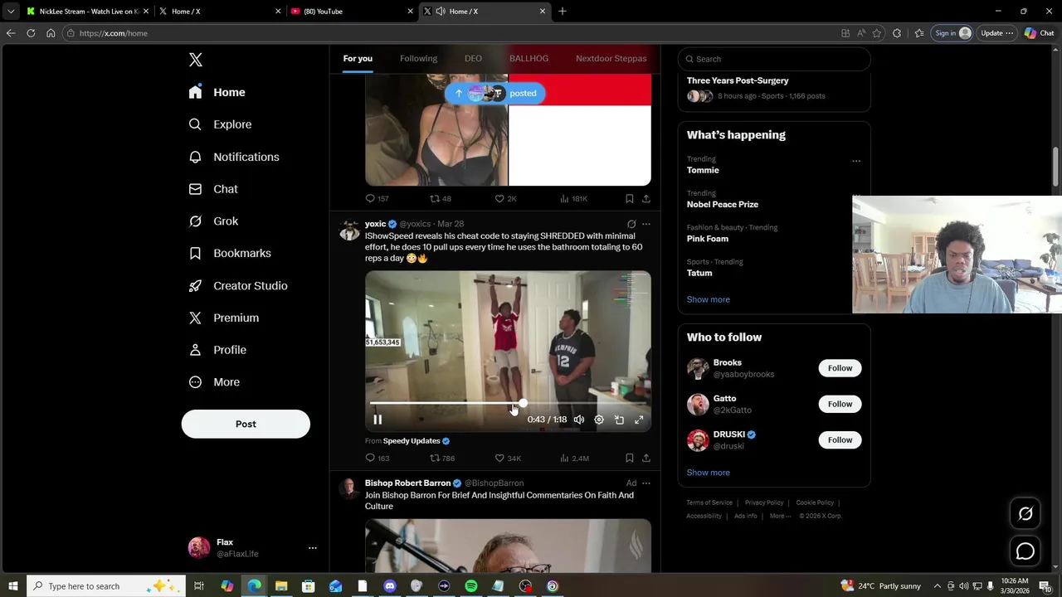Share the yoxic post
This screenshot has height=597, width=1062.
click(x=646, y=458)
